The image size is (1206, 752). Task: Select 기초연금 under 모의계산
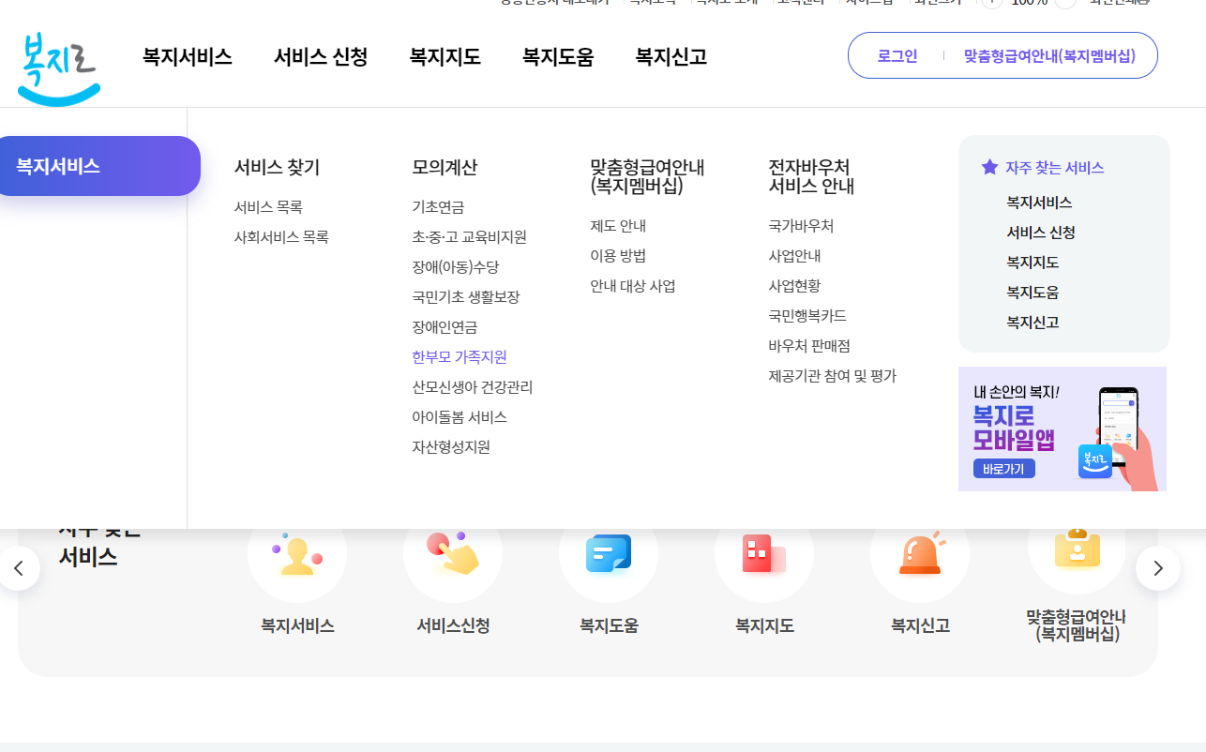point(438,206)
